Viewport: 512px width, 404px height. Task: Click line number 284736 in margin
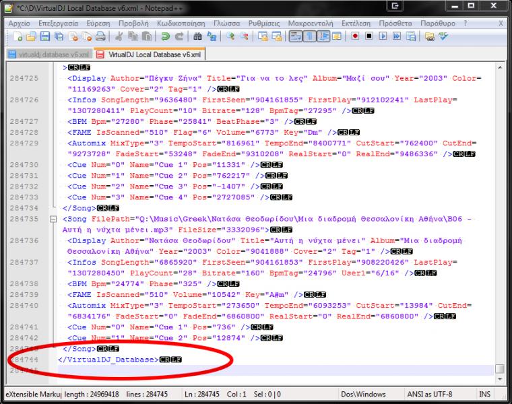pyautogui.click(x=24, y=240)
